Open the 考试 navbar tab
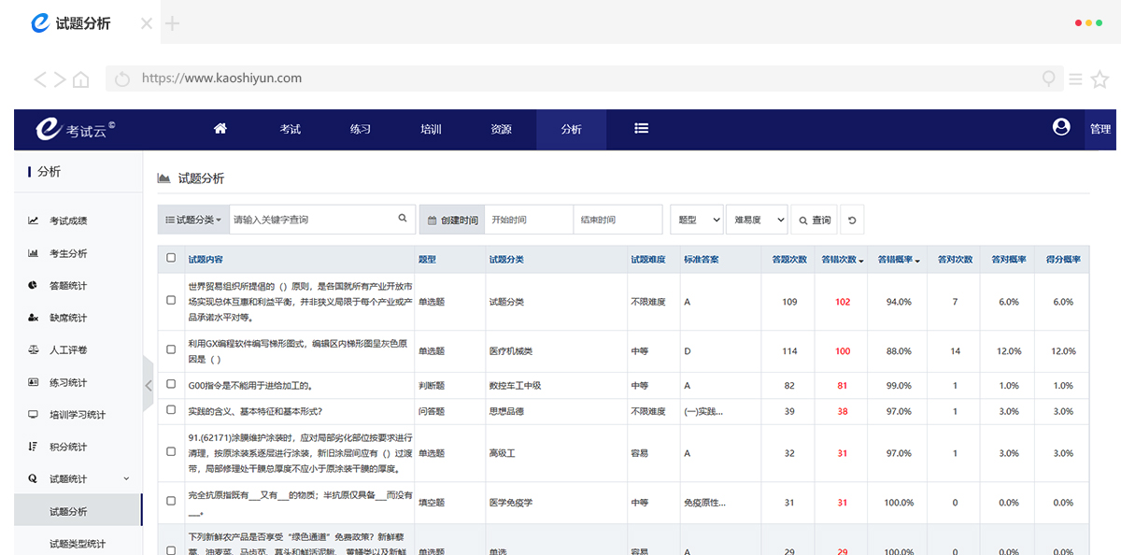1121x555 pixels. (291, 130)
